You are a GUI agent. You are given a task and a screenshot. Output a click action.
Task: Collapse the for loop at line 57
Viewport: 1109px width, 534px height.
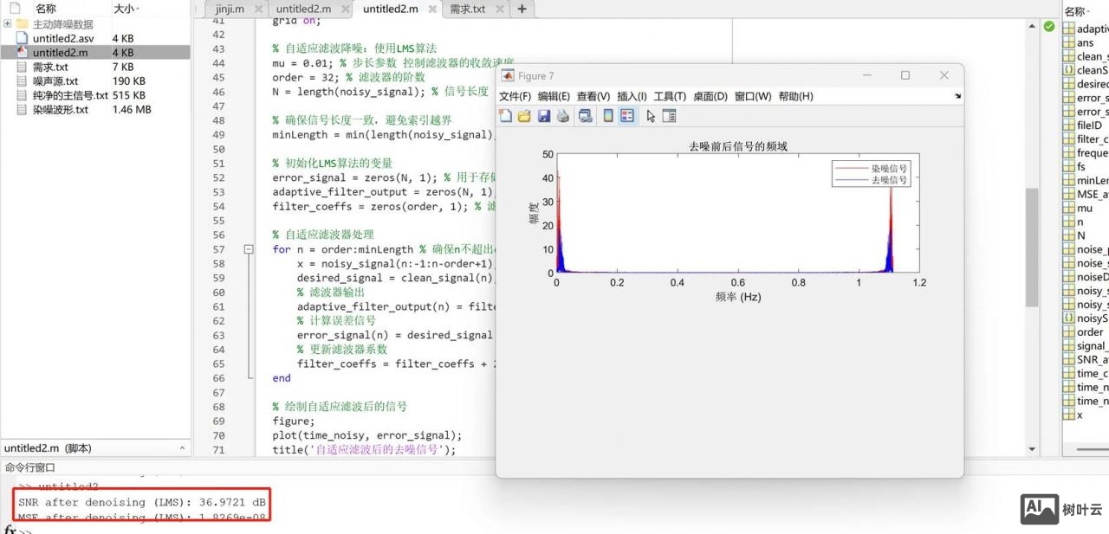(x=249, y=249)
